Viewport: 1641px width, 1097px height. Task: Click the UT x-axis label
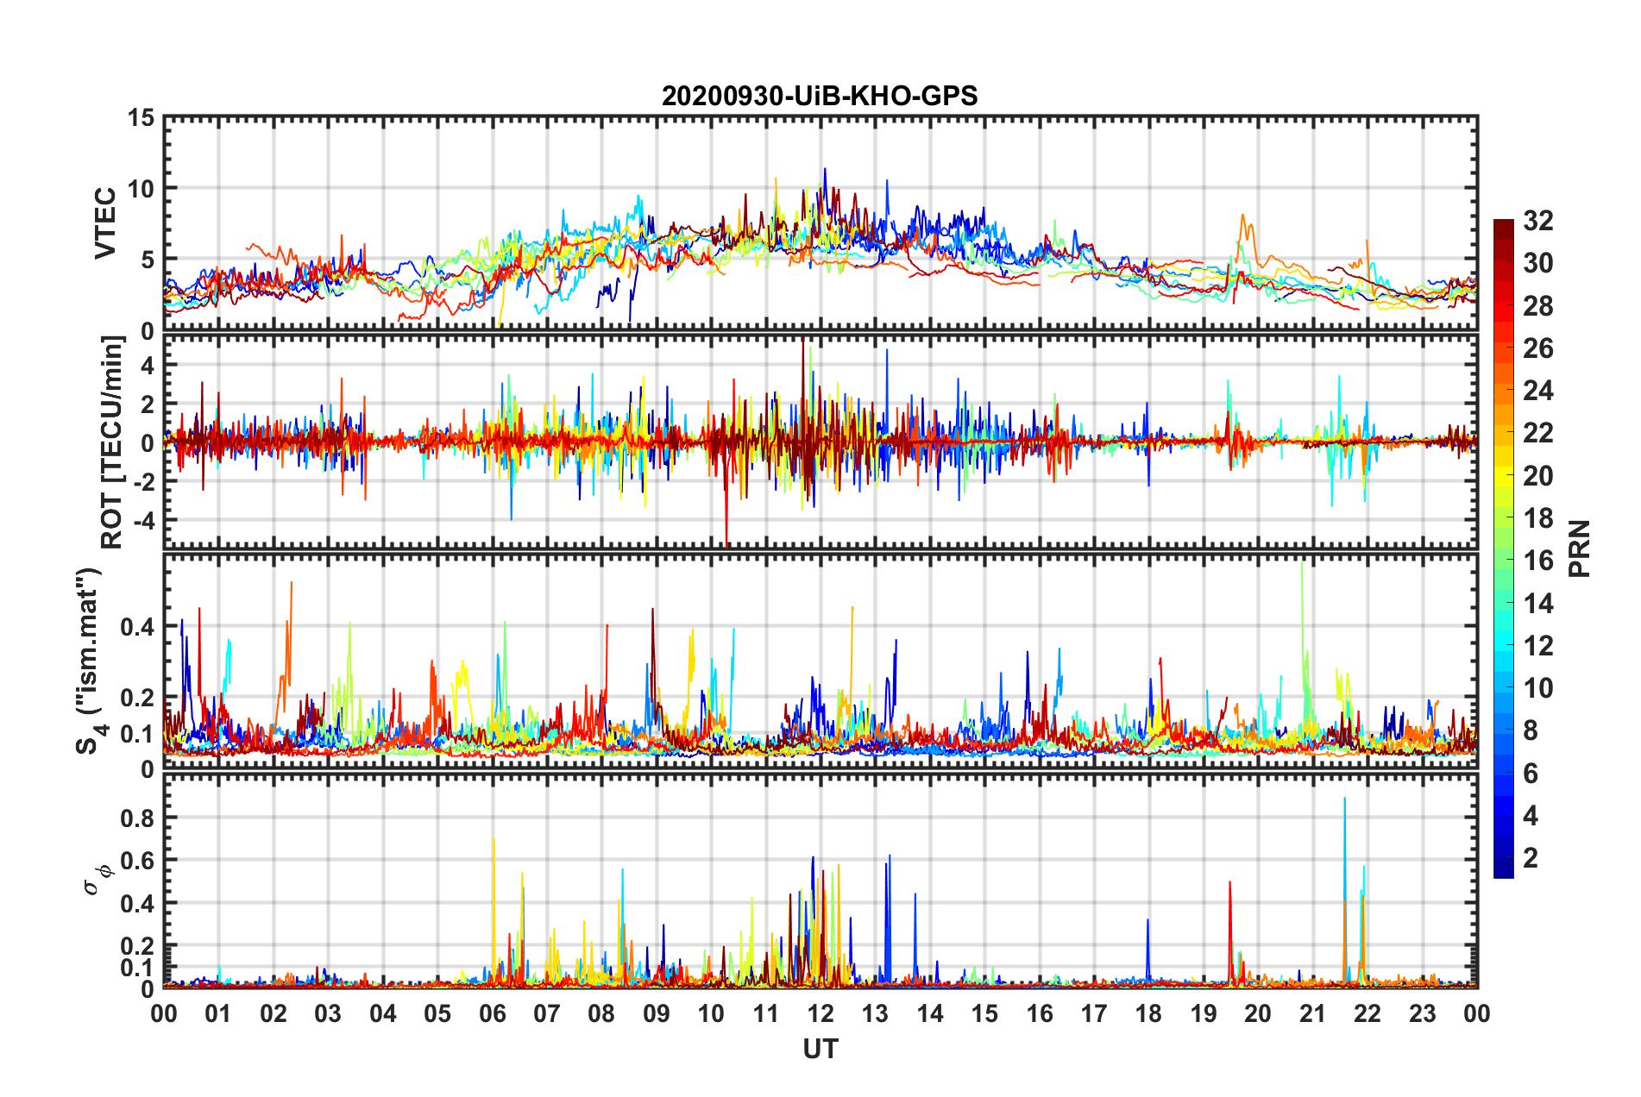820,1049
